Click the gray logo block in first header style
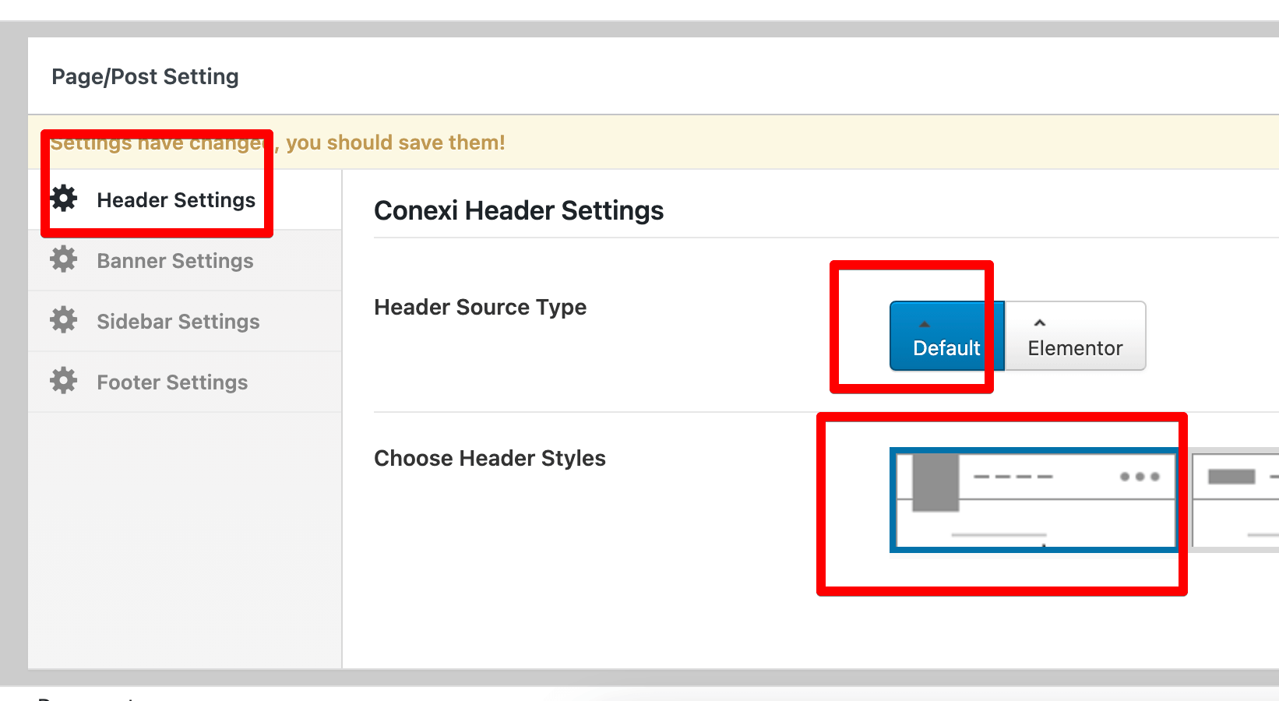This screenshot has height=701, width=1279. pos(935,483)
